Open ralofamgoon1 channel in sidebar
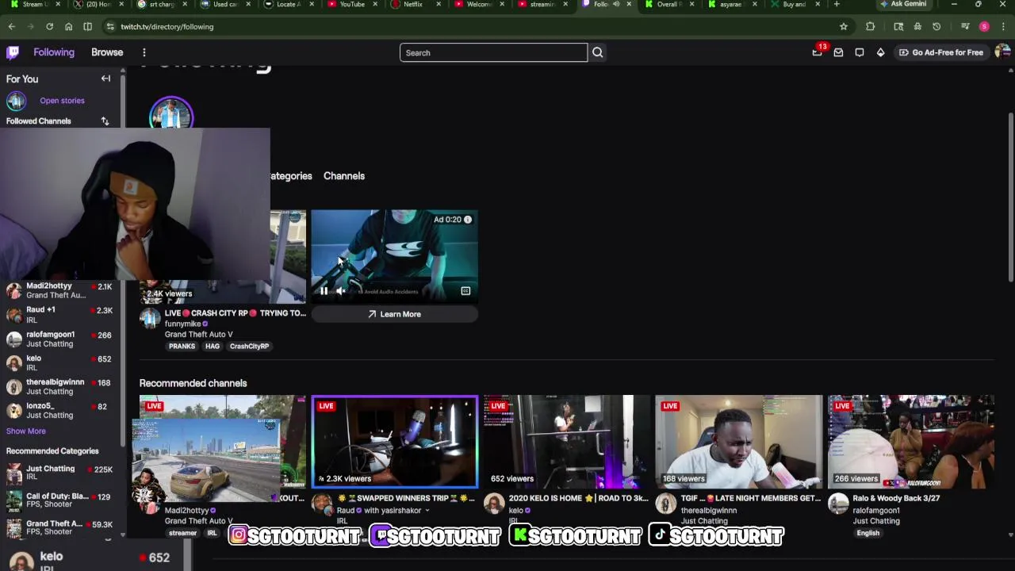The image size is (1015, 571). tap(60, 339)
